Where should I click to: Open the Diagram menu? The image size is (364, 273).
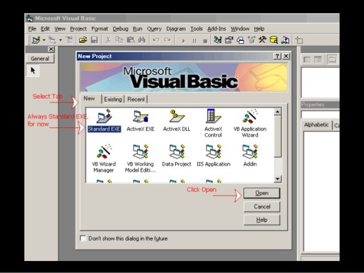click(176, 28)
